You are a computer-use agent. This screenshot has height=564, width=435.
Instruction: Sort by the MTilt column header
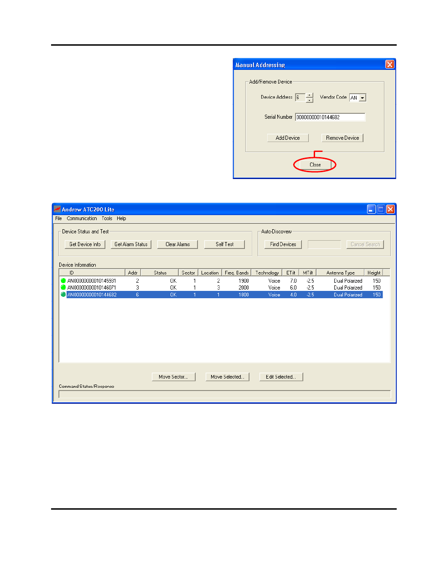pyautogui.click(x=308, y=273)
